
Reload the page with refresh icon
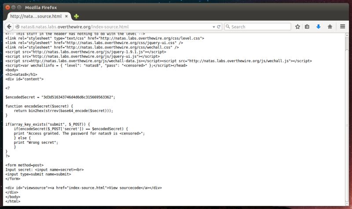point(219,27)
